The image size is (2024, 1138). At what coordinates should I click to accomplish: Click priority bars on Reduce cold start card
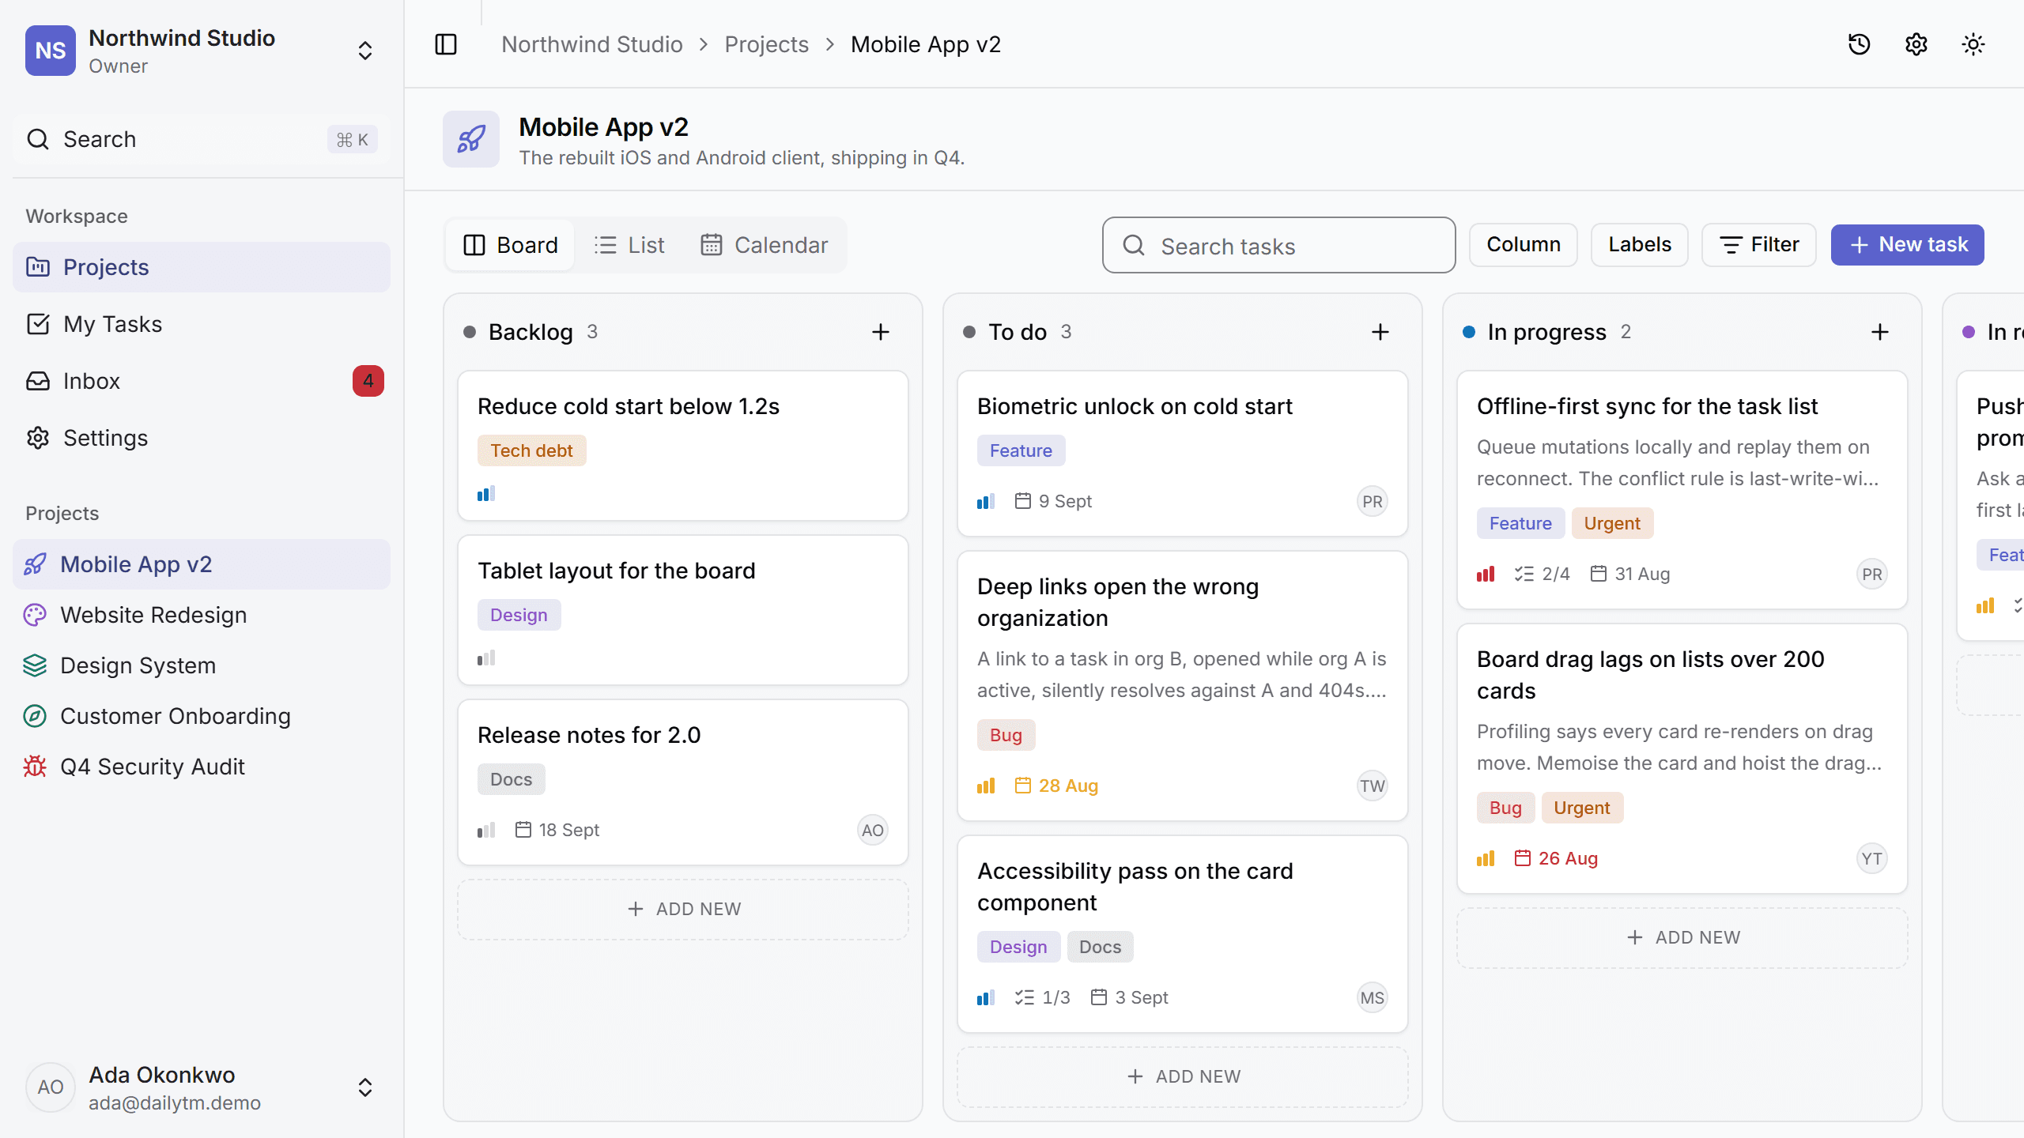coord(486,494)
